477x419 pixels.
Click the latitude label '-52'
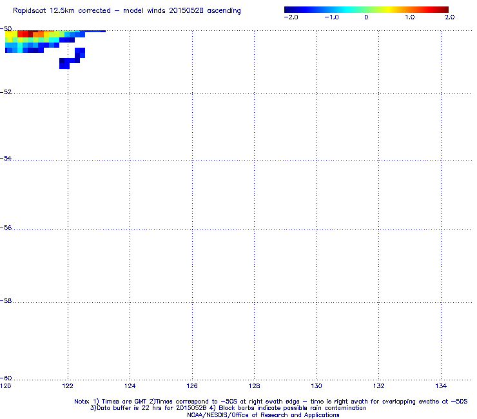tap(6, 92)
